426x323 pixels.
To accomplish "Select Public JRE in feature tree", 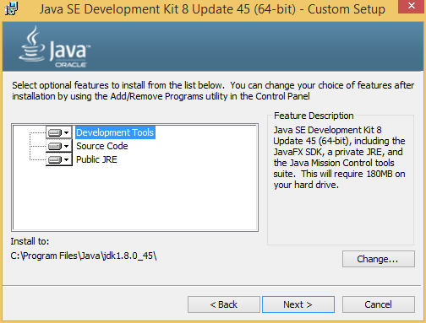I will point(96,159).
